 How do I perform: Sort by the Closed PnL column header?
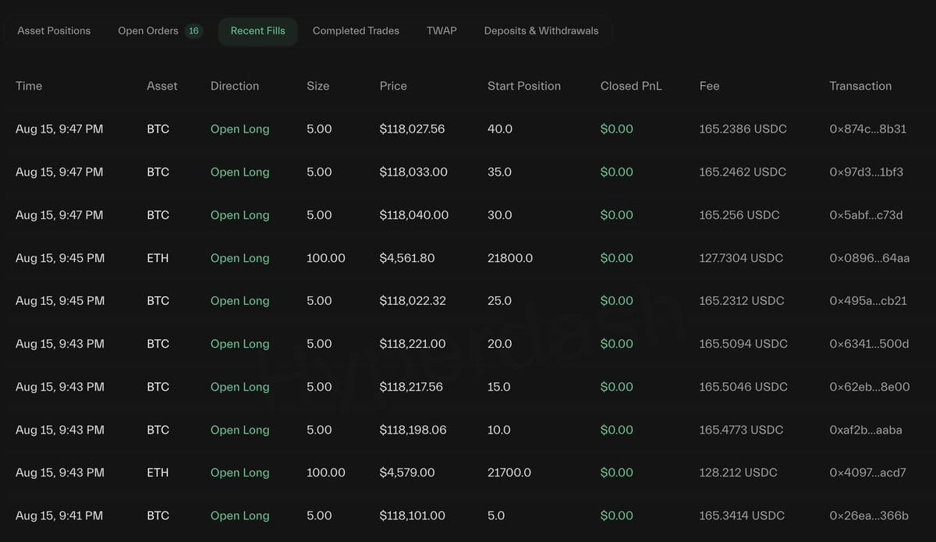(x=631, y=86)
